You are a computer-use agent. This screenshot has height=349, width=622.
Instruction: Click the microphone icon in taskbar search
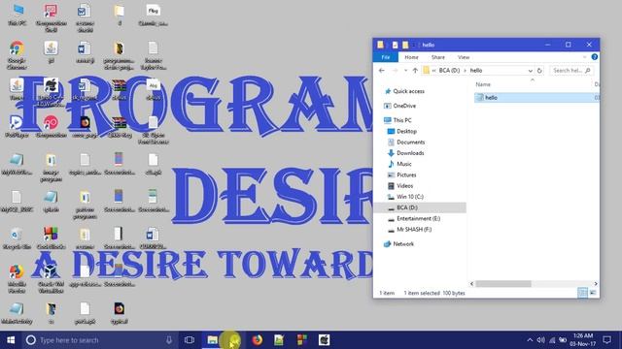(x=168, y=340)
